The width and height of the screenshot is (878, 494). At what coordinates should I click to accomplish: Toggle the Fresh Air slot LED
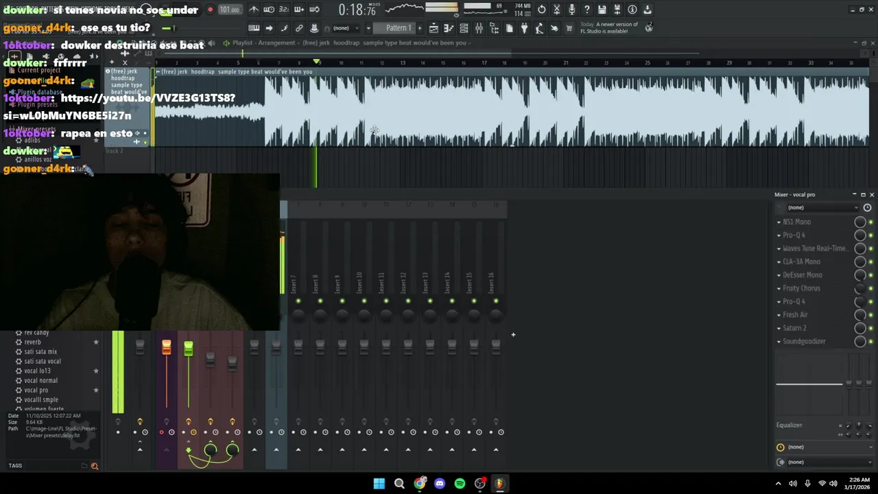[871, 315]
